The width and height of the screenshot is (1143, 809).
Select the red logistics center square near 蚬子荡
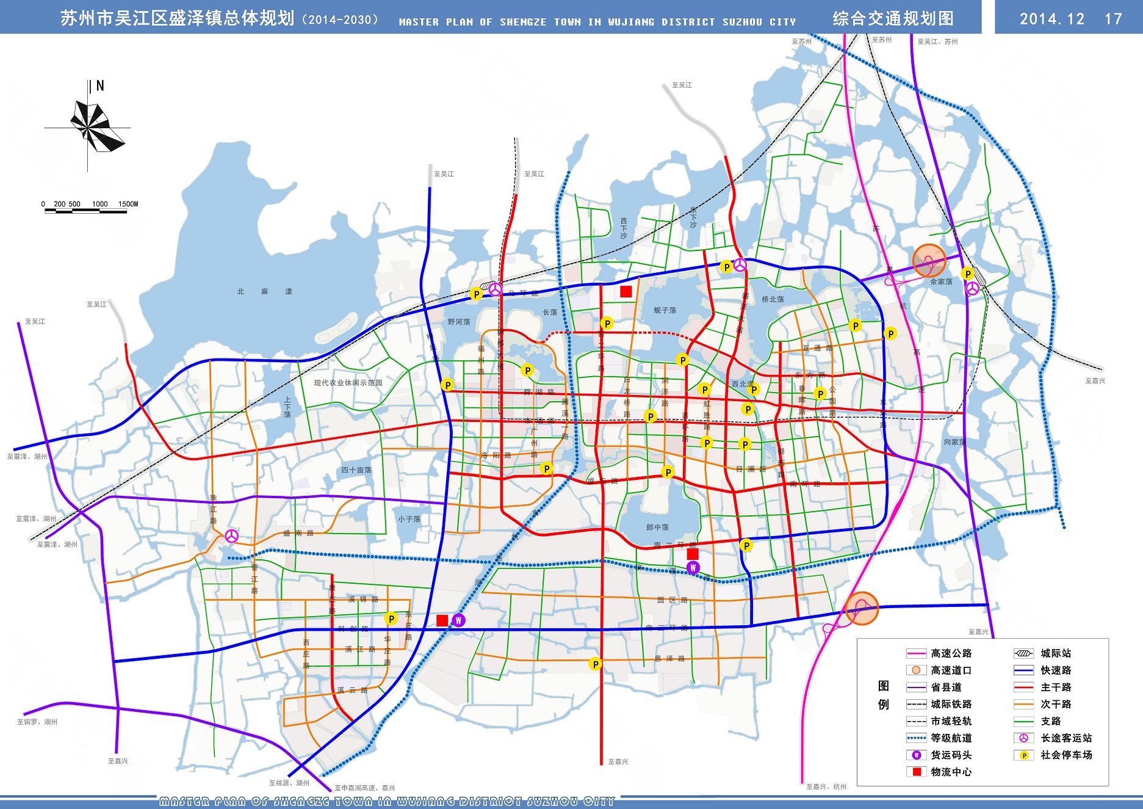pyautogui.click(x=626, y=291)
